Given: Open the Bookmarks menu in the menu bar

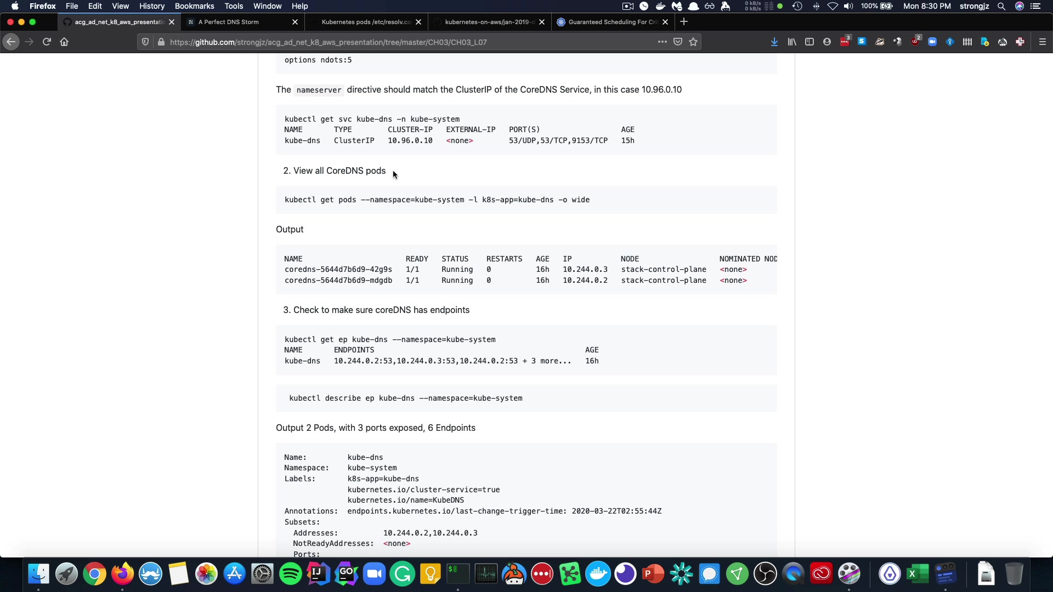Looking at the screenshot, I should [x=194, y=6].
